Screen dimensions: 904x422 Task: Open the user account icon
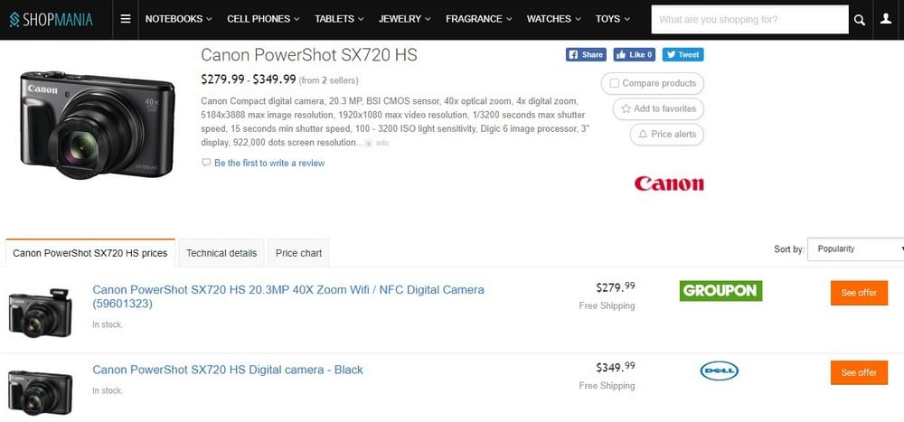tap(886, 19)
